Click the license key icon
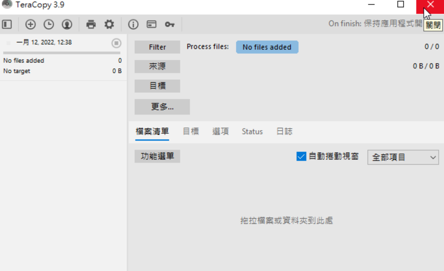The image size is (444, 271). tap(170, 25)
